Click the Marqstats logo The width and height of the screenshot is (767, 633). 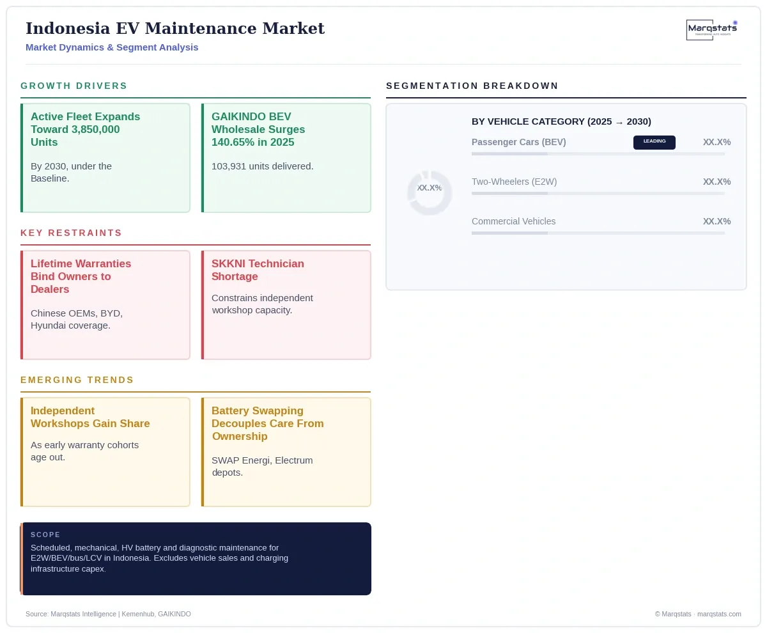(x=712, y=30)
